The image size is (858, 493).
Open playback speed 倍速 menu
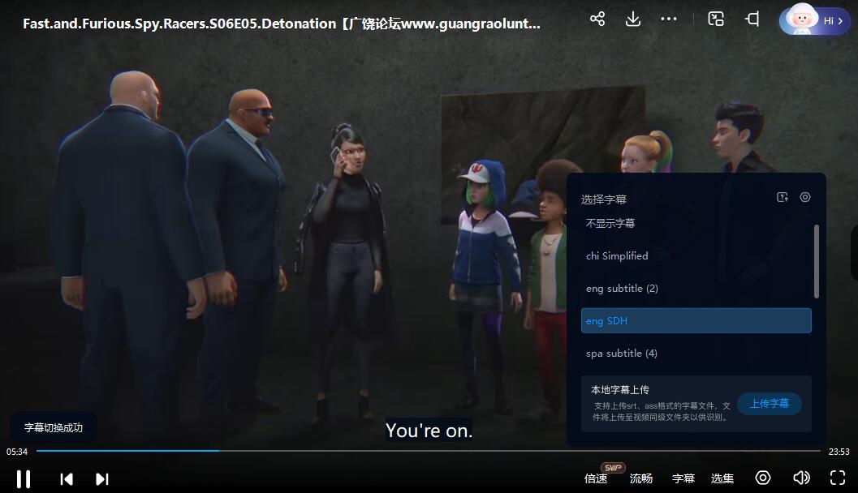coord(596,478)
